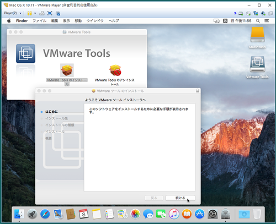Open the ウインドウ menu
The width and height of the screenshot is (276, 224).
coord(95,21)
